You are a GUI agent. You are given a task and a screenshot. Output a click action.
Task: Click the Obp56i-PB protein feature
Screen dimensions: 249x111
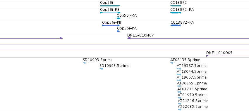coord(111,25)
